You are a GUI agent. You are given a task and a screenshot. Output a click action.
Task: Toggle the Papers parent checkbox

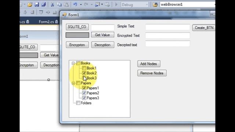pyautogui.click(x=78, y=83)
